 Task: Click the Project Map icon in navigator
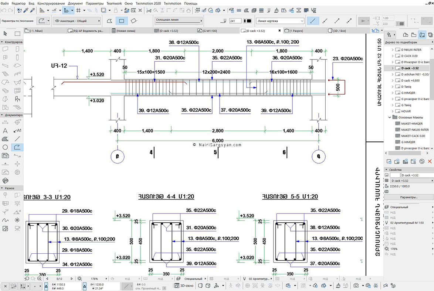click(x=406, y=35)
